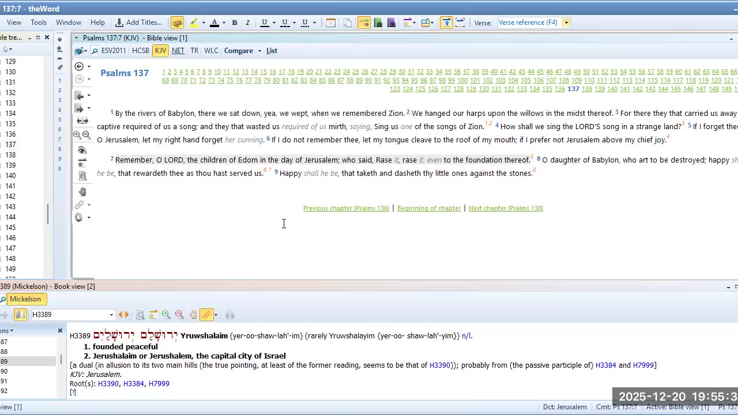Click the red fullscreen brackets icon

(x=460, y=22)
